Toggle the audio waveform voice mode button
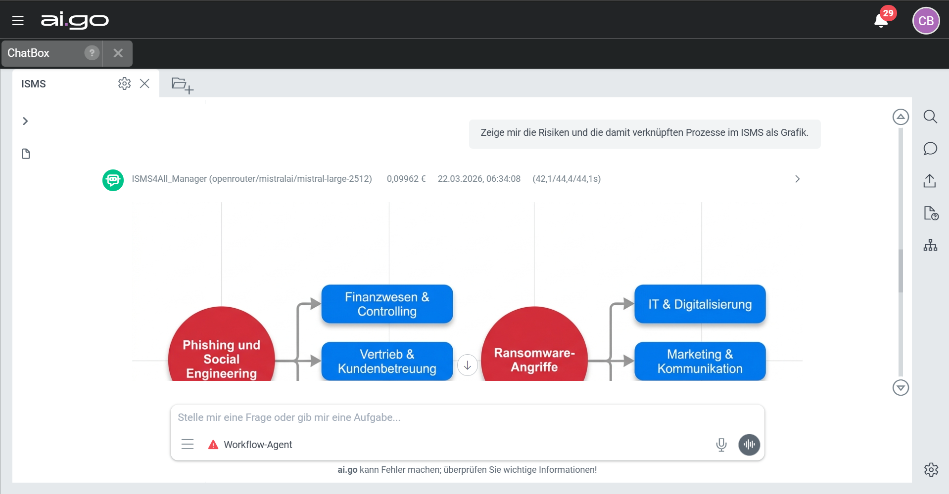 749,445
